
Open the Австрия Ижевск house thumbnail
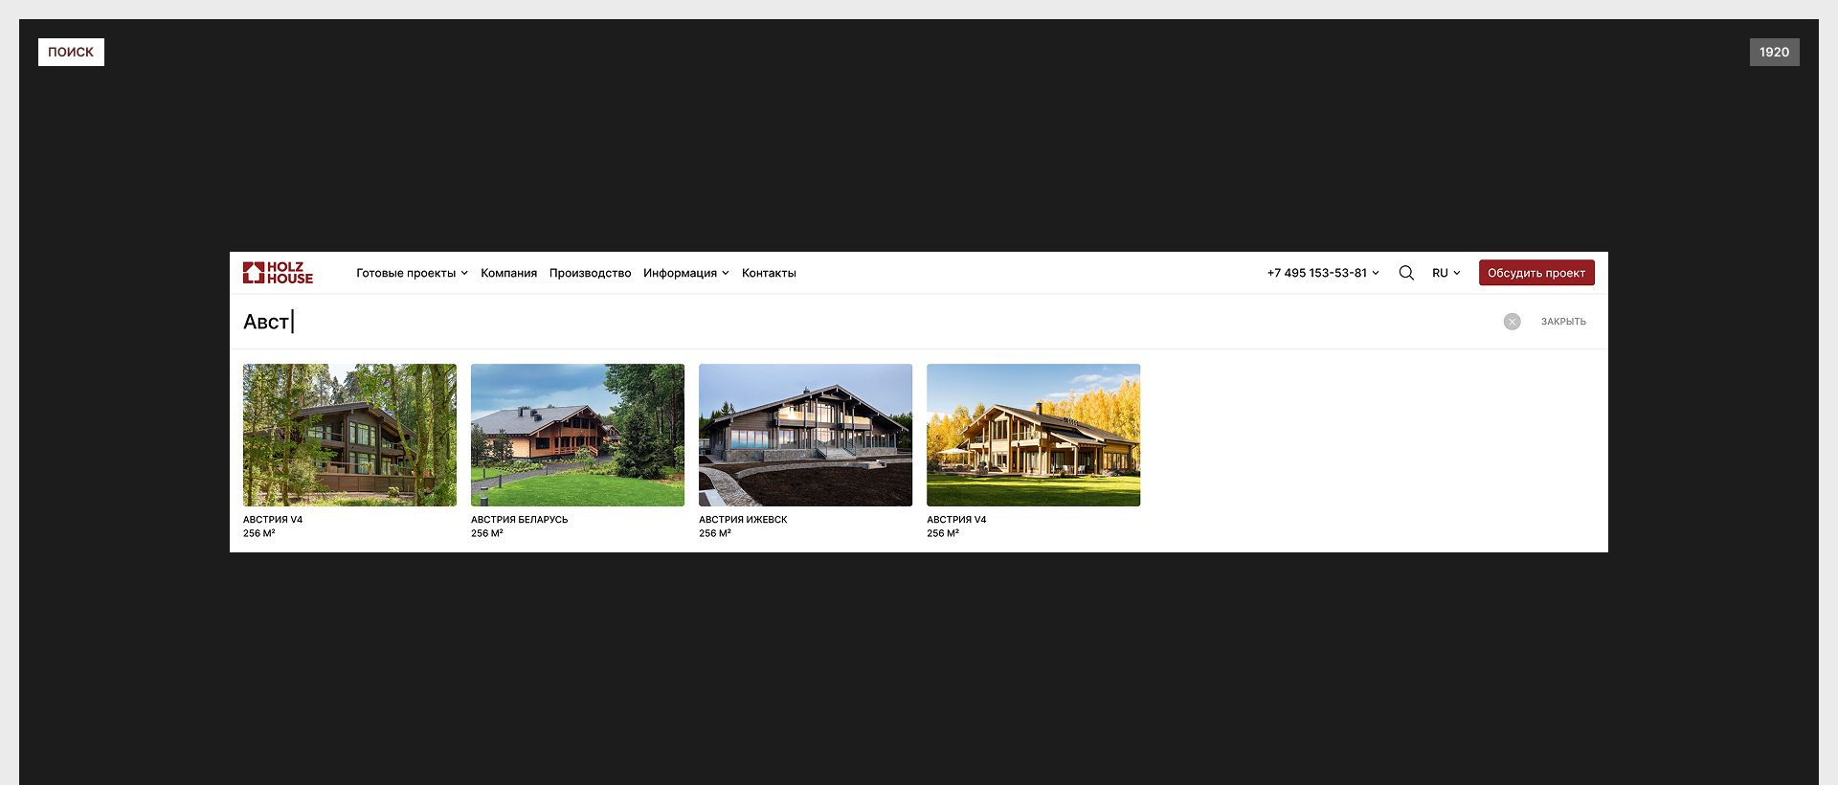tap(805, 435)
